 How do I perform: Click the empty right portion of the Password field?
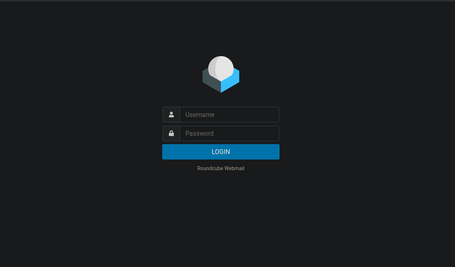[257, 133]
